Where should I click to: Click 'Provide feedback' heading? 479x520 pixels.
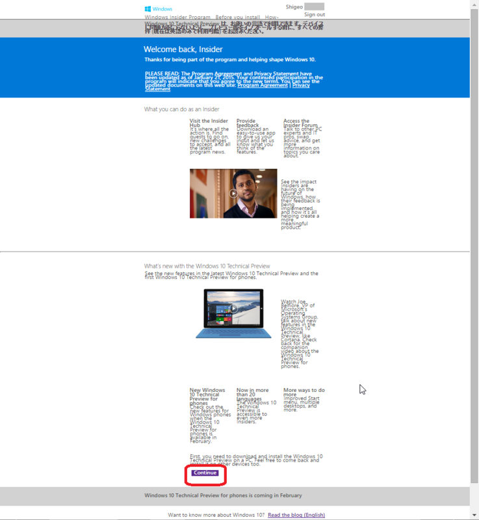(x=248, y=123)
